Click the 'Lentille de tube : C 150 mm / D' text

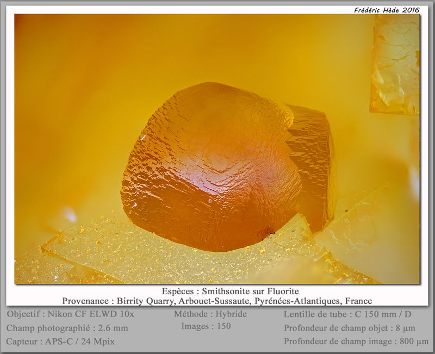pos(347,314)
